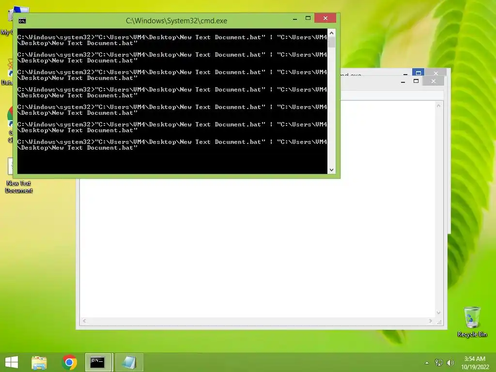
Task: Open the network status tray icon
Action: pos(439,362)
